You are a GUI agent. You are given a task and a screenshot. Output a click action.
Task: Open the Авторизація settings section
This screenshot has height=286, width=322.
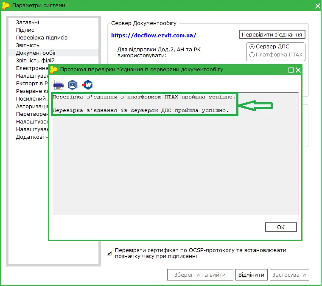coord(32,106)
